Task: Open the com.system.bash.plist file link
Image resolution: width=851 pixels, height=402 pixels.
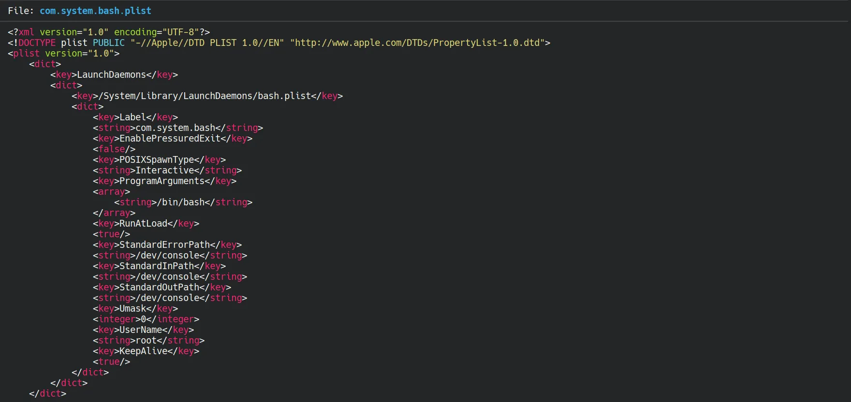Action: pyautogui.click(x=95, y=11)
